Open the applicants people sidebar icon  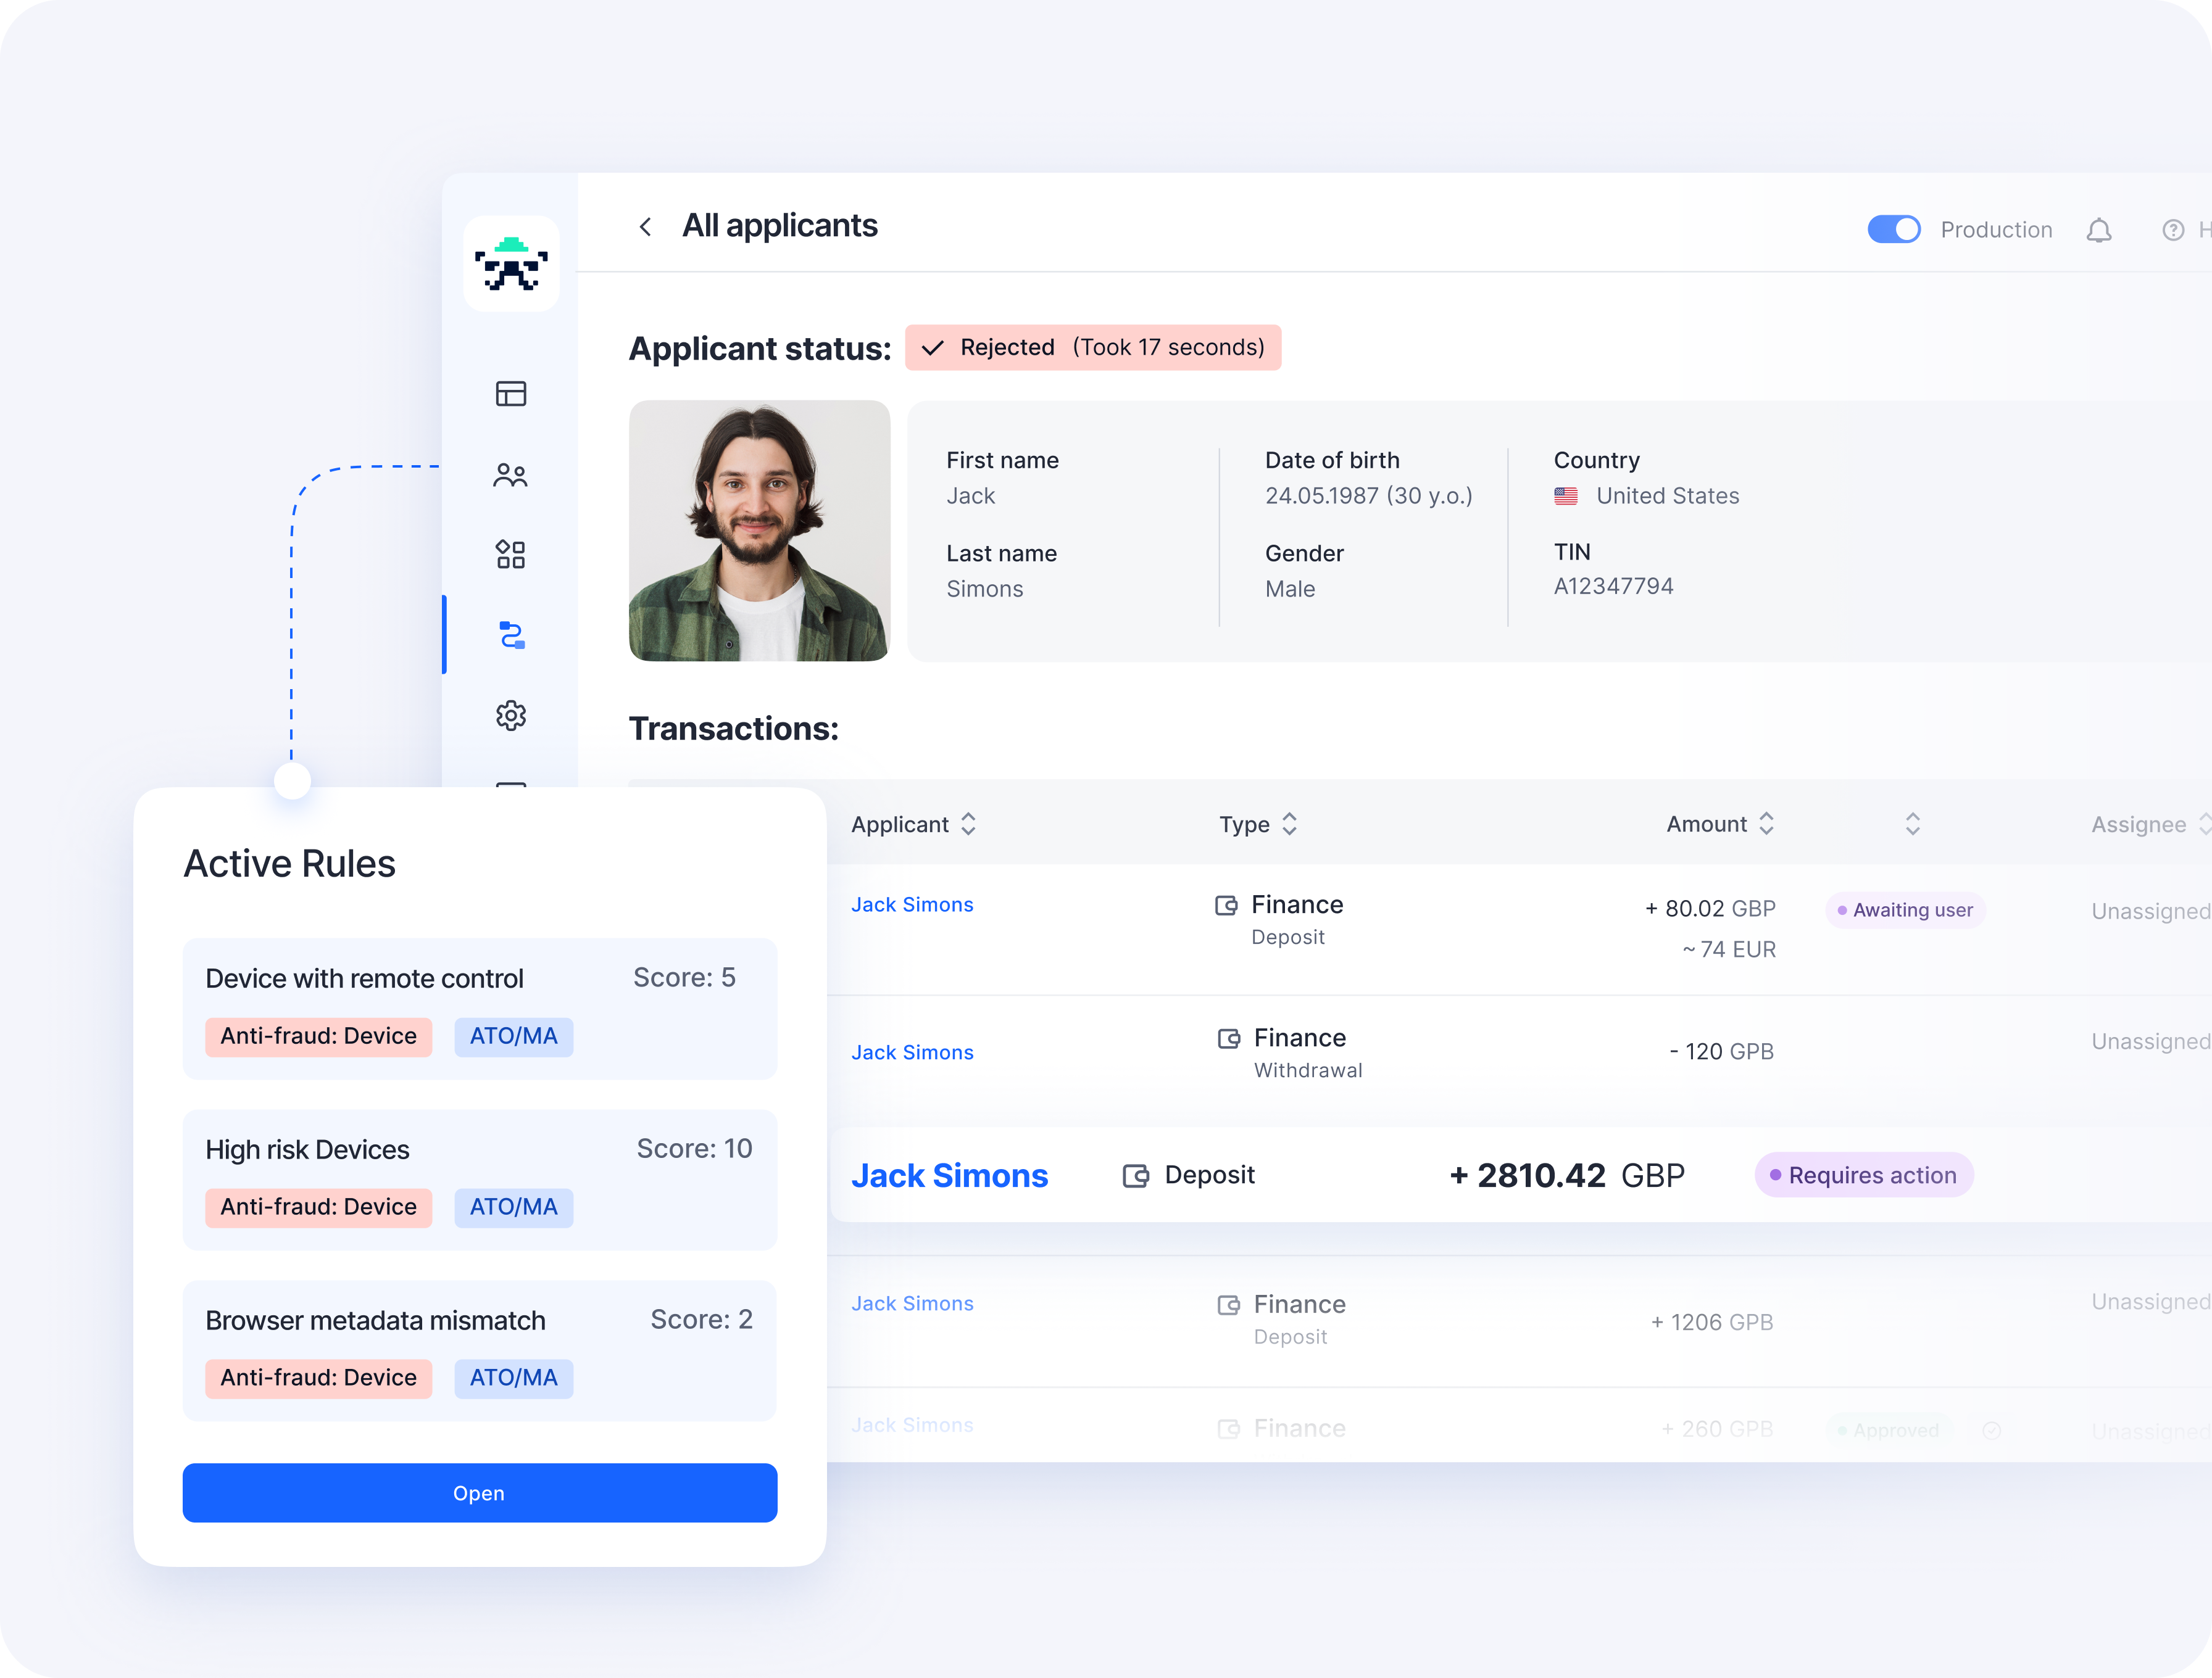(x=511, y=475)
